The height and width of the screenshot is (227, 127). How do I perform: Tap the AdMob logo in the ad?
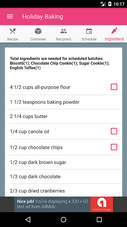(x=102, y=204)
